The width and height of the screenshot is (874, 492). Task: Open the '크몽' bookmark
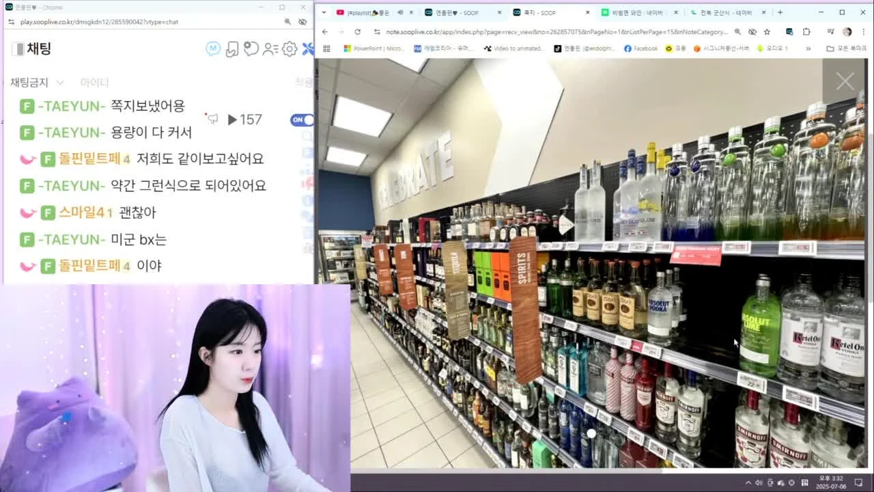point(675,49)
